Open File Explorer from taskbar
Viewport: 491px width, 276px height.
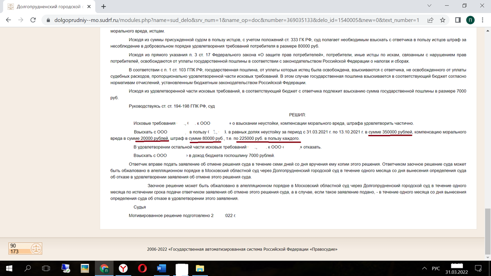(200, 268)
